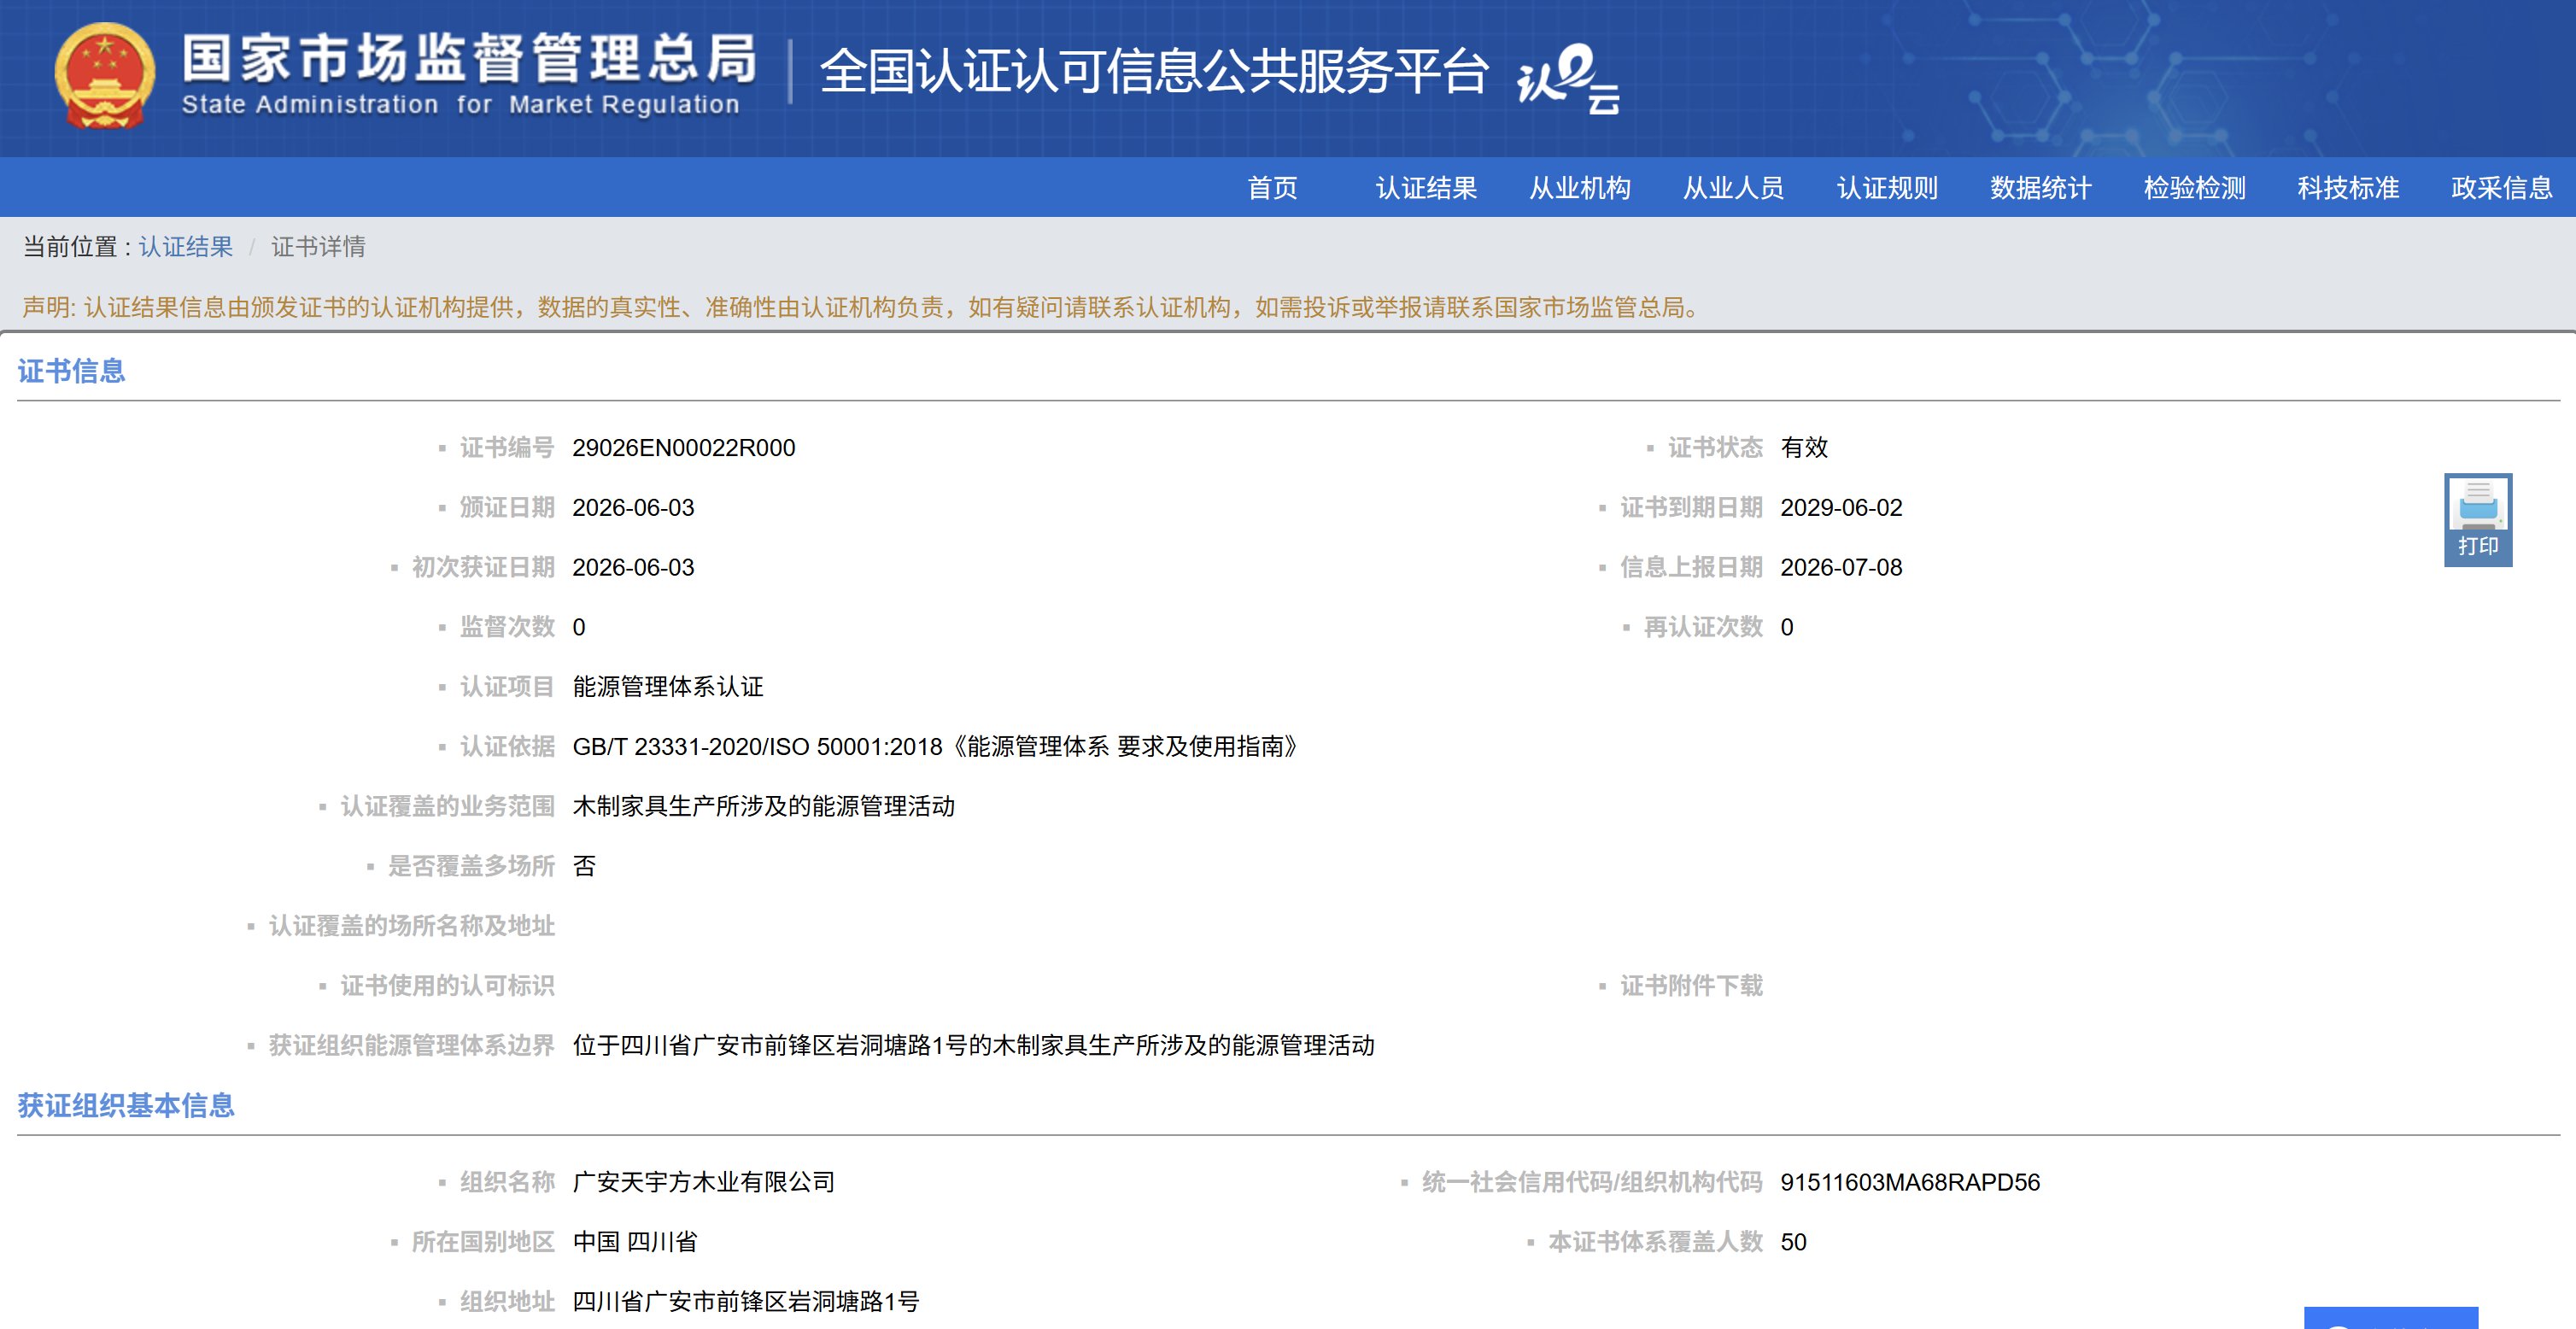Click the covered headcount value 50
The width and height of the screenshot is (2576, 1329).
[x=1793, y=1242]
